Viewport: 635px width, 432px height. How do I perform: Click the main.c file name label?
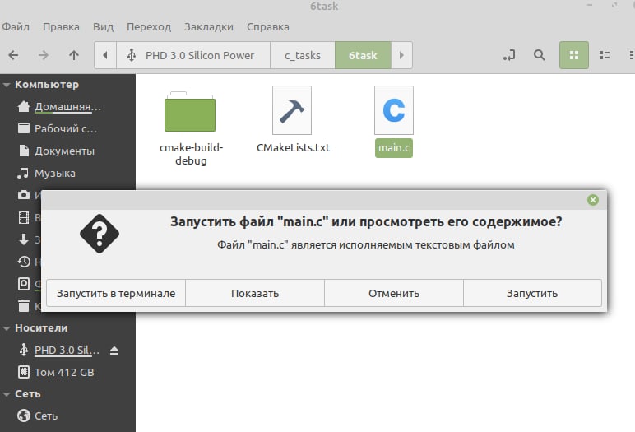click(x=394, y=148)
